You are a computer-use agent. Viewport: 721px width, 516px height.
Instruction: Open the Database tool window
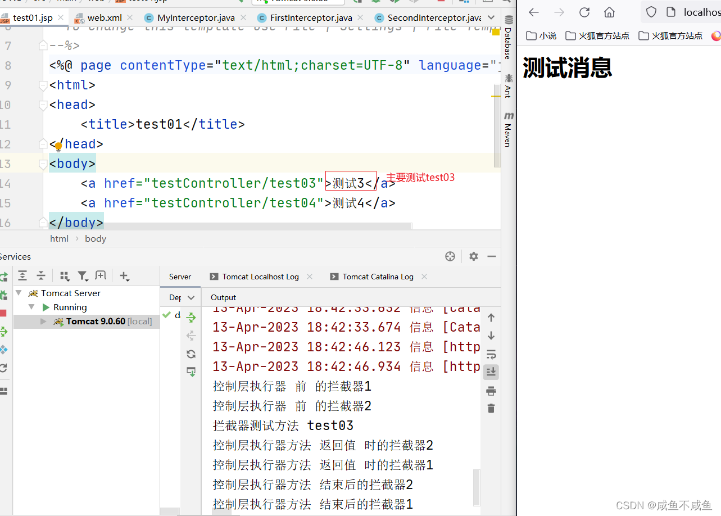click(508, 38)
